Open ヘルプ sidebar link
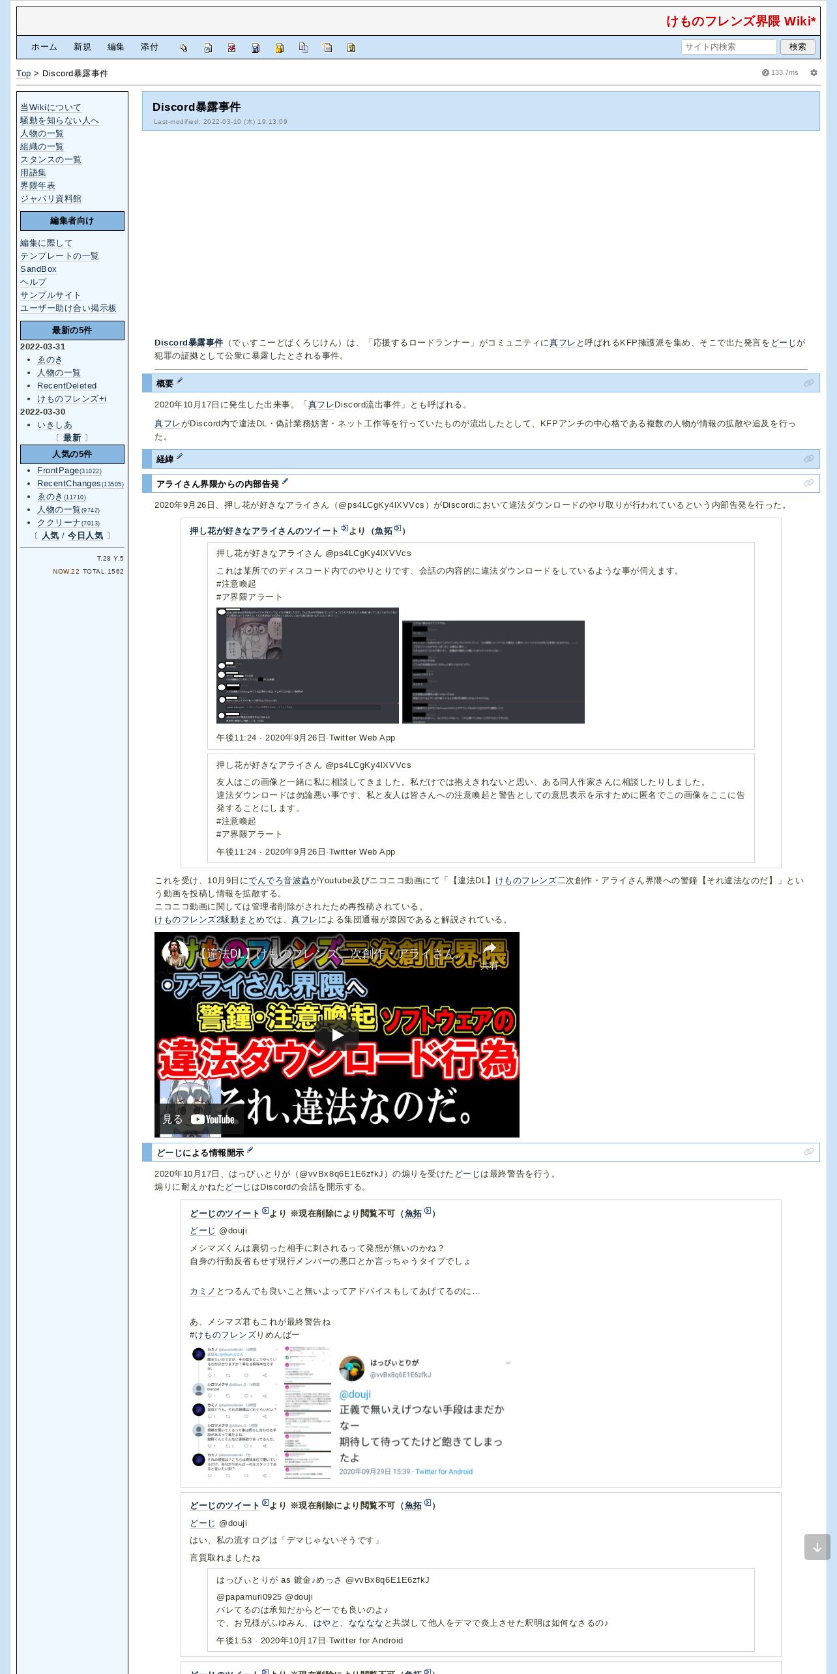The image size is (837, 1674). (33, 282)
